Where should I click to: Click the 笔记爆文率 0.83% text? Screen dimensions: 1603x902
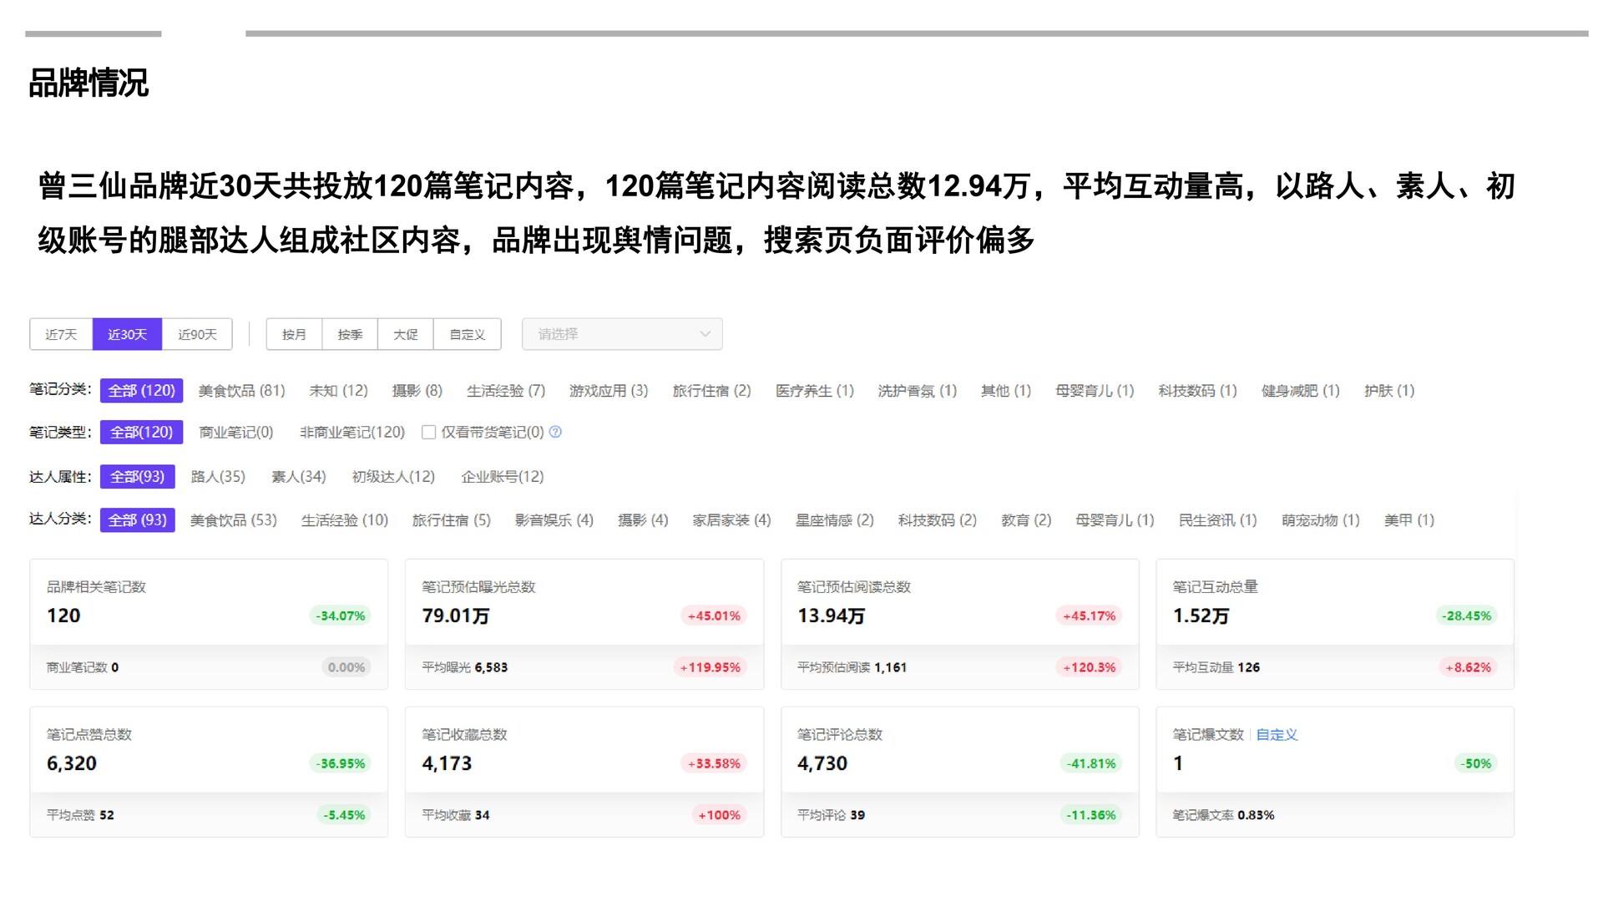click(1223, 815)
